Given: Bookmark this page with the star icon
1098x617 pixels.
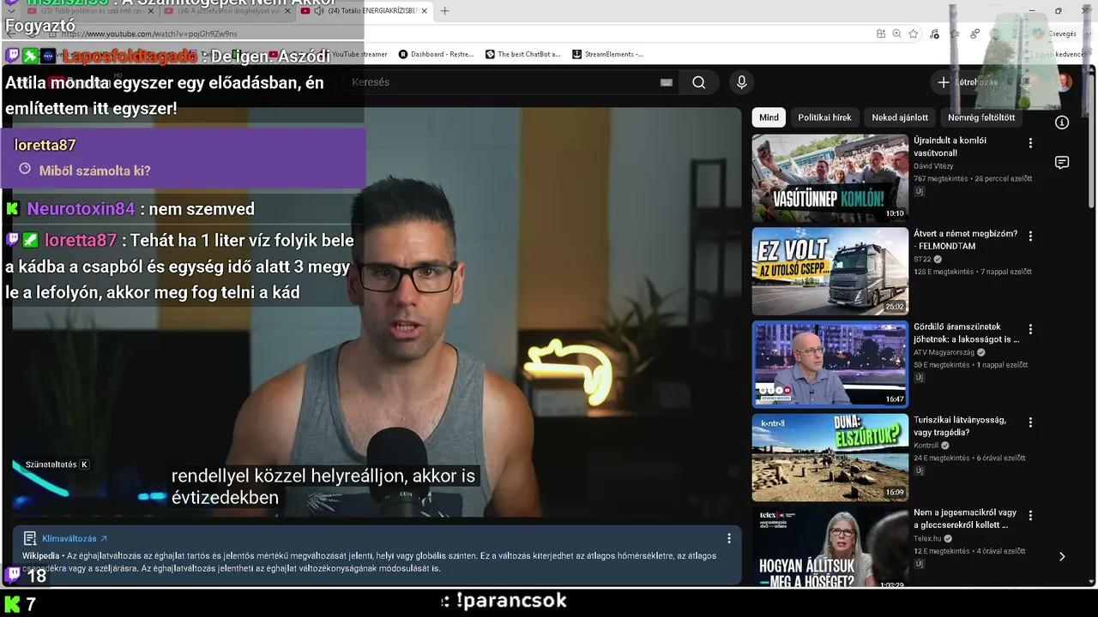Looking at the screenshot, I should coord(914,33).
